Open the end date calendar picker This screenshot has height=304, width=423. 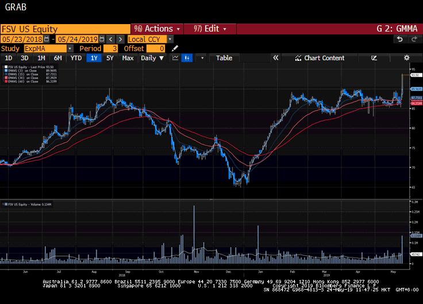(102, 39)
